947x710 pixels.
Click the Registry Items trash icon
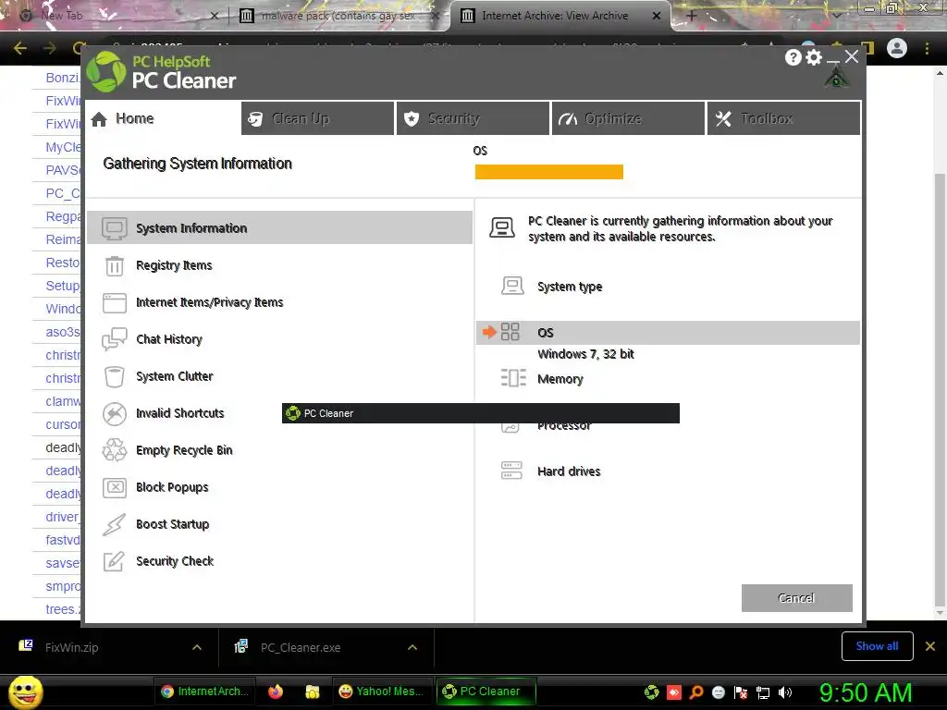114,265
